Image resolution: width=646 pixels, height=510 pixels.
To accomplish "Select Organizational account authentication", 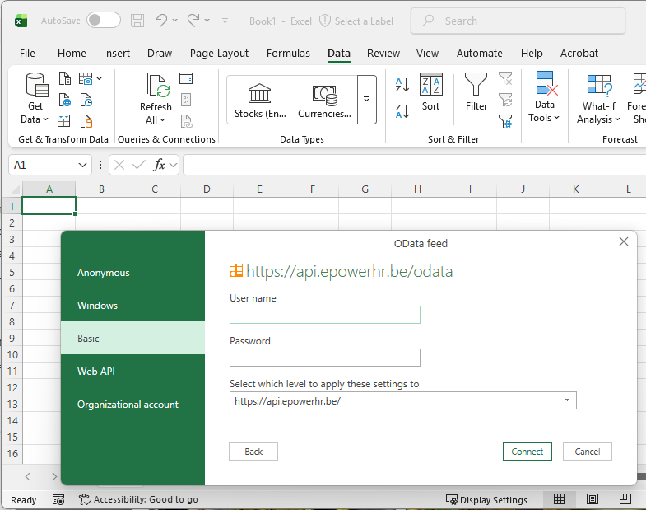I will [x=132, y=405].
